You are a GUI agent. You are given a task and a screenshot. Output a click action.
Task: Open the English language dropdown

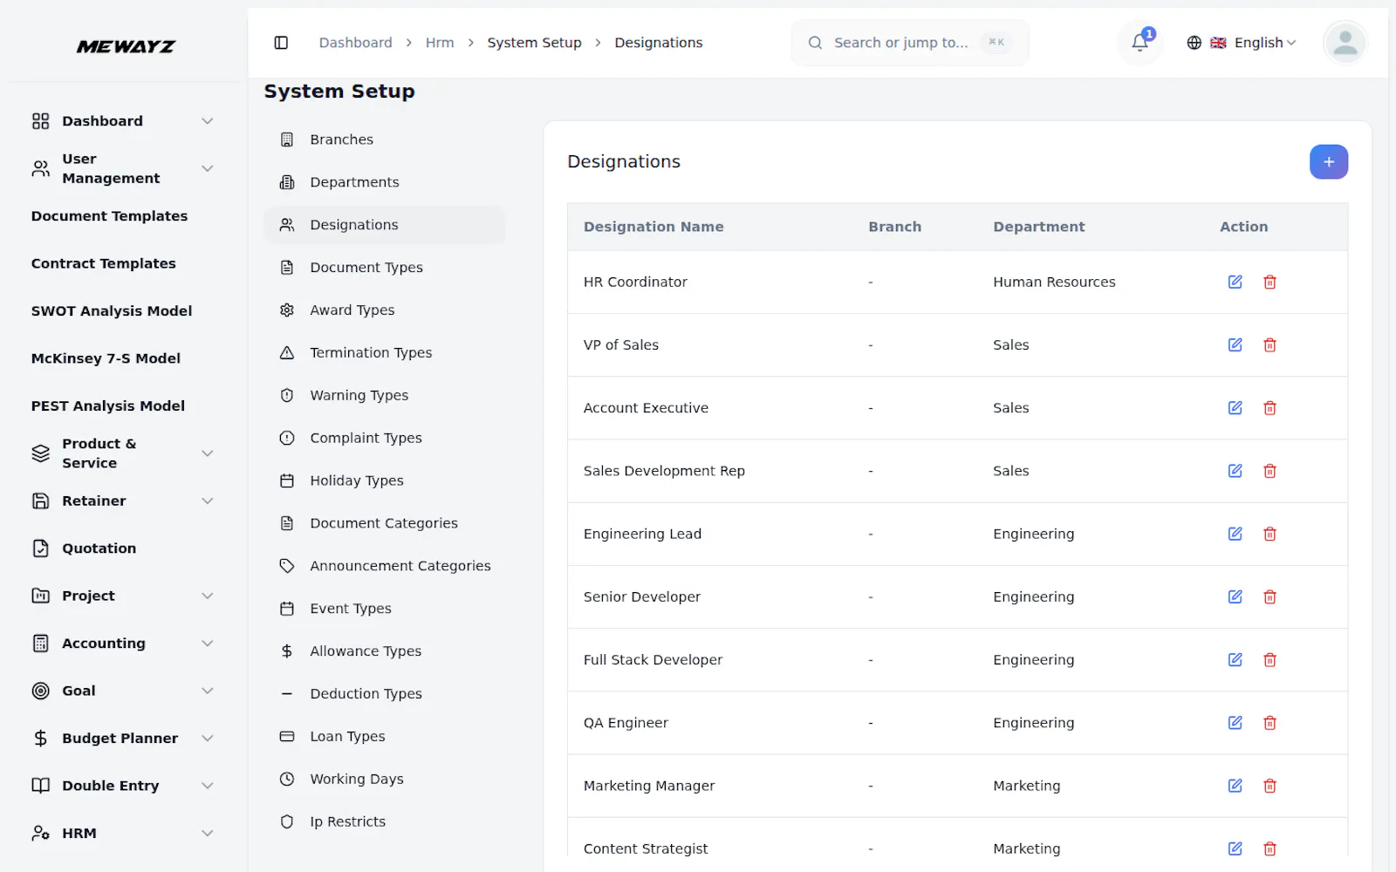[1242, 43]
